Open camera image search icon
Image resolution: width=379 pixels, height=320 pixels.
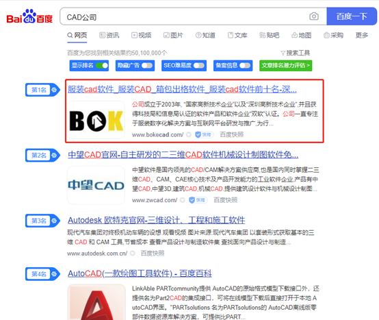point(314,16)
